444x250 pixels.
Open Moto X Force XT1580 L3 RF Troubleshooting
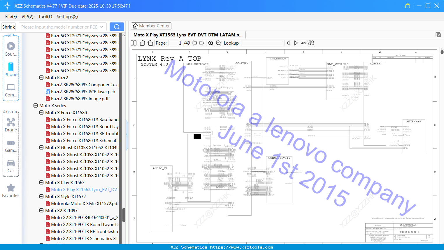(82, 133)
